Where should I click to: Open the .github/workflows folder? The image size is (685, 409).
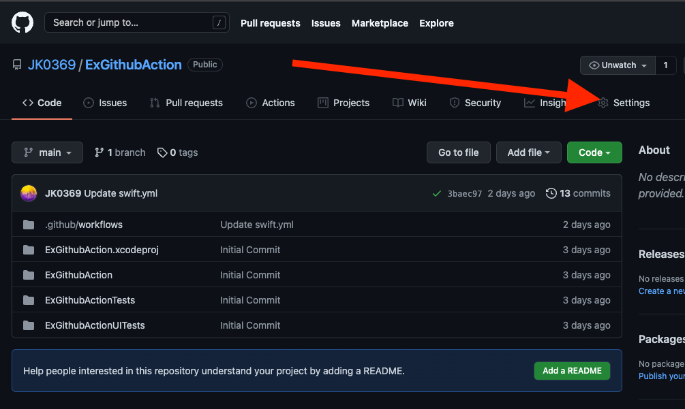84,225
